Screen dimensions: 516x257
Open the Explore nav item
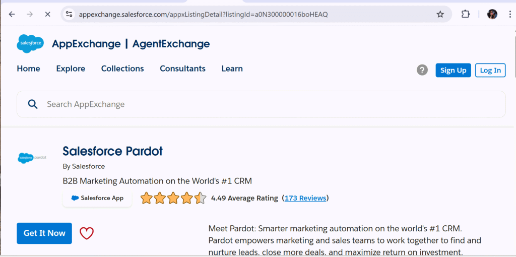[x=71, y=69]
